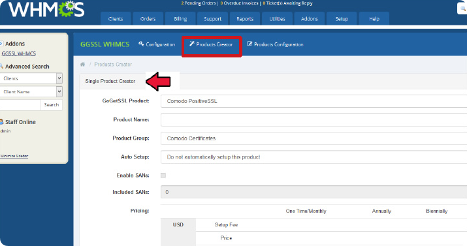
Task: Open the Reports menu
Action: click(x=245, y=19)
